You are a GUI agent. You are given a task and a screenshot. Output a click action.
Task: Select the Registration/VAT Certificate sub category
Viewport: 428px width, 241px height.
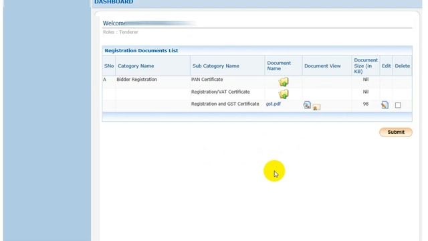[221, 92]
